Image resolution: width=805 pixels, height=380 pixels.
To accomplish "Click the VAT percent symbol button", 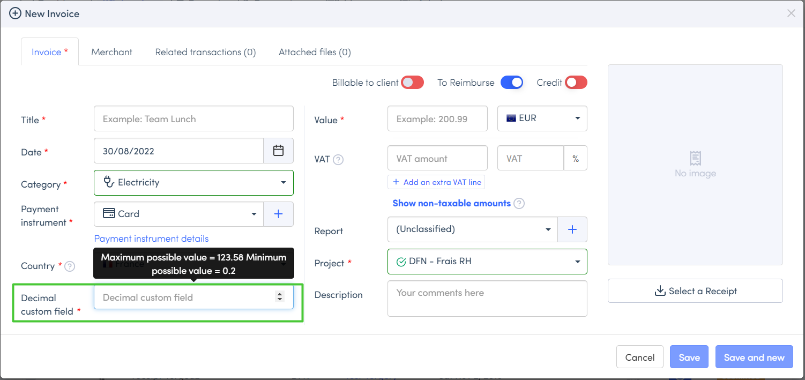I will (x=575, y=159).
